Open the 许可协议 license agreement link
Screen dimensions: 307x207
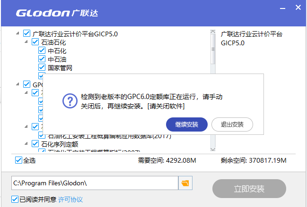(x=70, y=199)
